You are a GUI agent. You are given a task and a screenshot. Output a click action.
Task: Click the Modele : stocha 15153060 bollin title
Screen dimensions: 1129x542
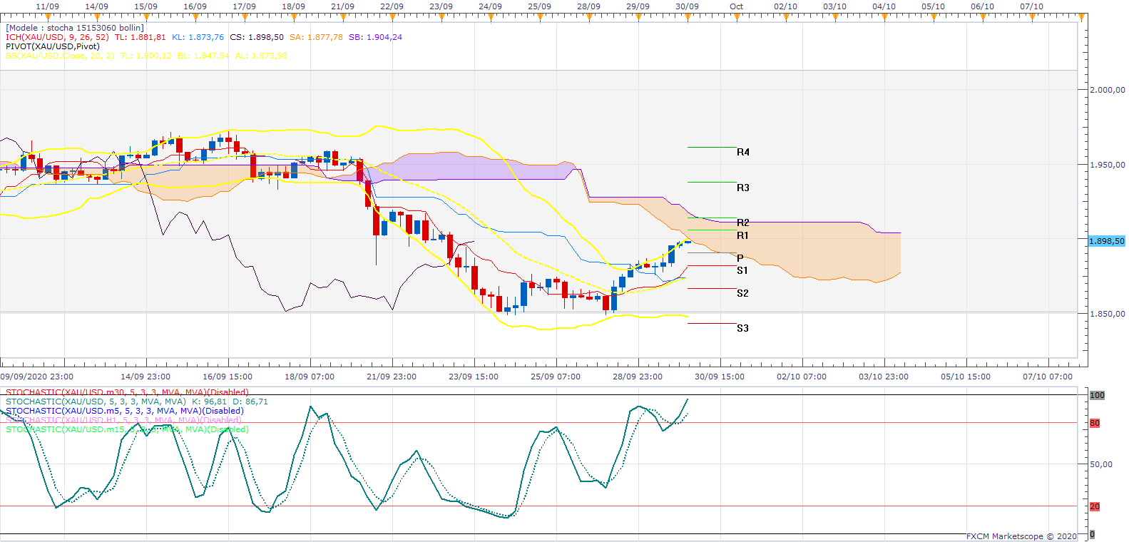coord(75,28)
